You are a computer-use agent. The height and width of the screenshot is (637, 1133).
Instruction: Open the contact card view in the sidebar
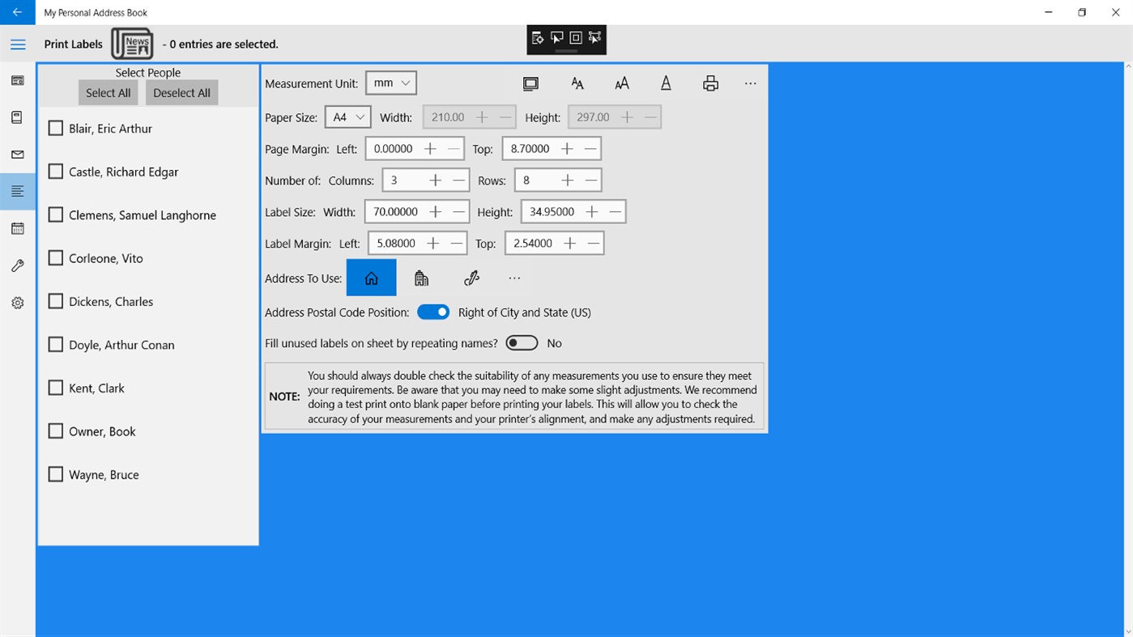(17, 80)
